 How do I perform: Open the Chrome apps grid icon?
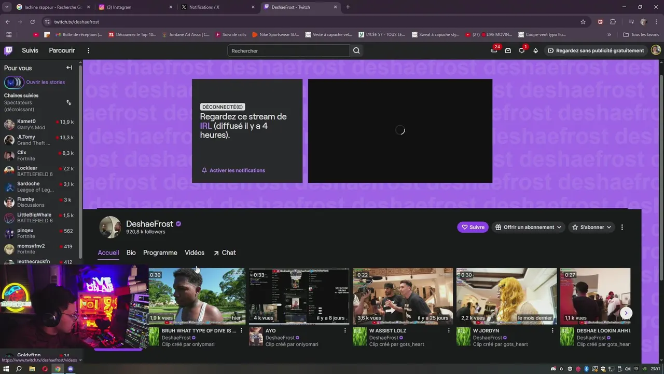pos(9,34)
